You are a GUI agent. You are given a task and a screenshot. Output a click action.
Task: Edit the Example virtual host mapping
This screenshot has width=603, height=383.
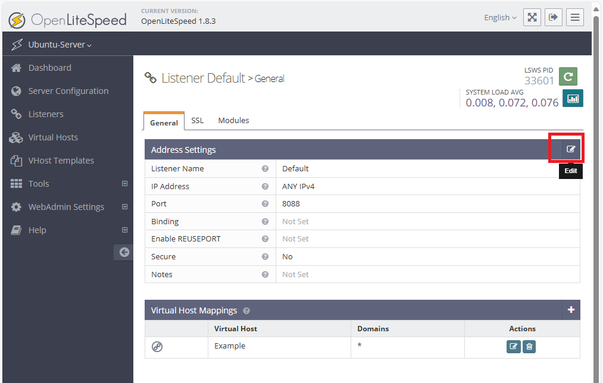click(x=513, y=347)
